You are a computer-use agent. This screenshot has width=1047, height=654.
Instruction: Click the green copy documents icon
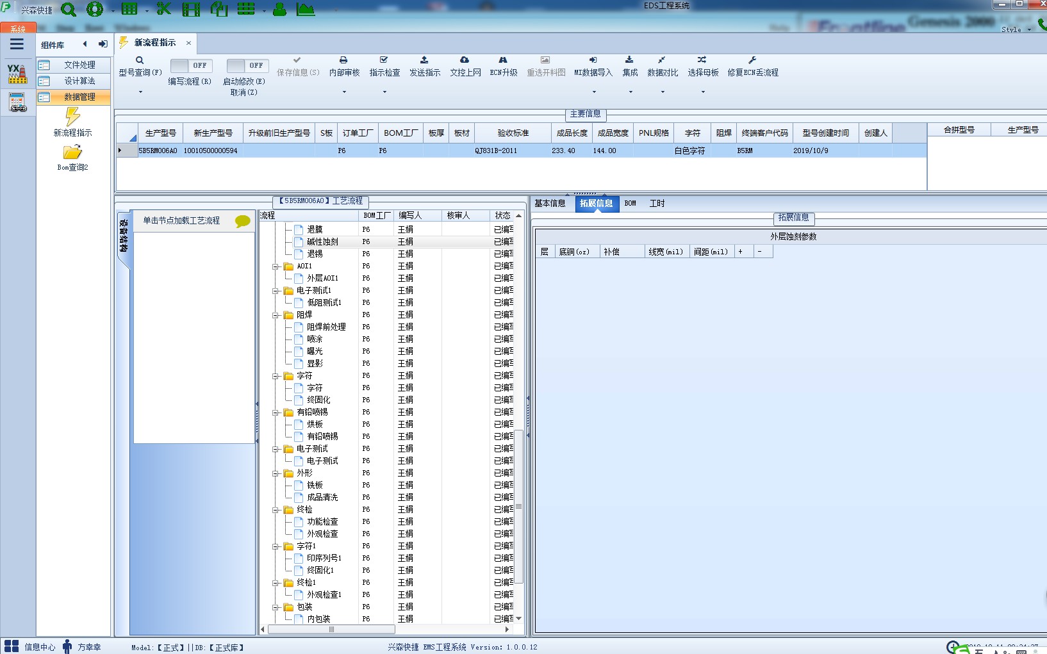pos(219,9)
